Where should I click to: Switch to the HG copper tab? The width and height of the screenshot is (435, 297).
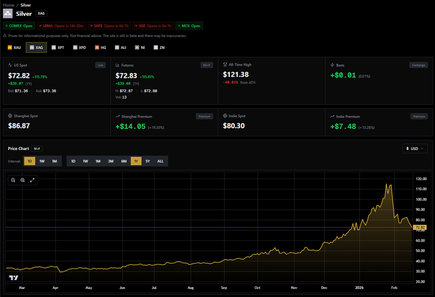pyautogui.click(x=100, y=47)
